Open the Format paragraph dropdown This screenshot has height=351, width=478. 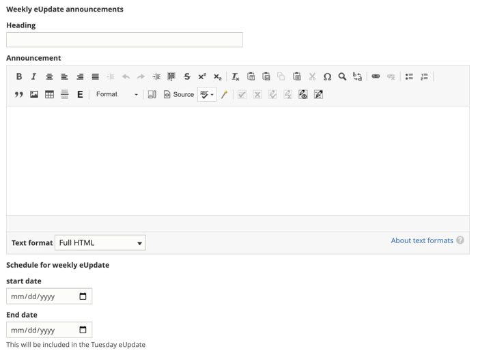tap(117, 94)
